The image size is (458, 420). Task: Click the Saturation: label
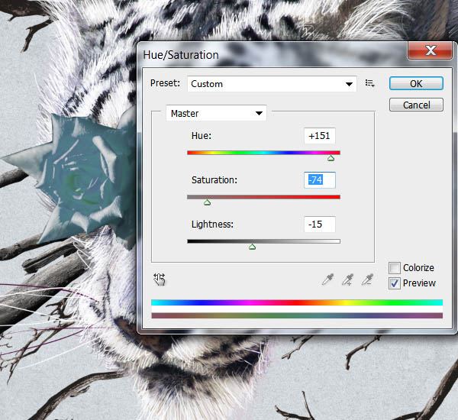point(214,179)
